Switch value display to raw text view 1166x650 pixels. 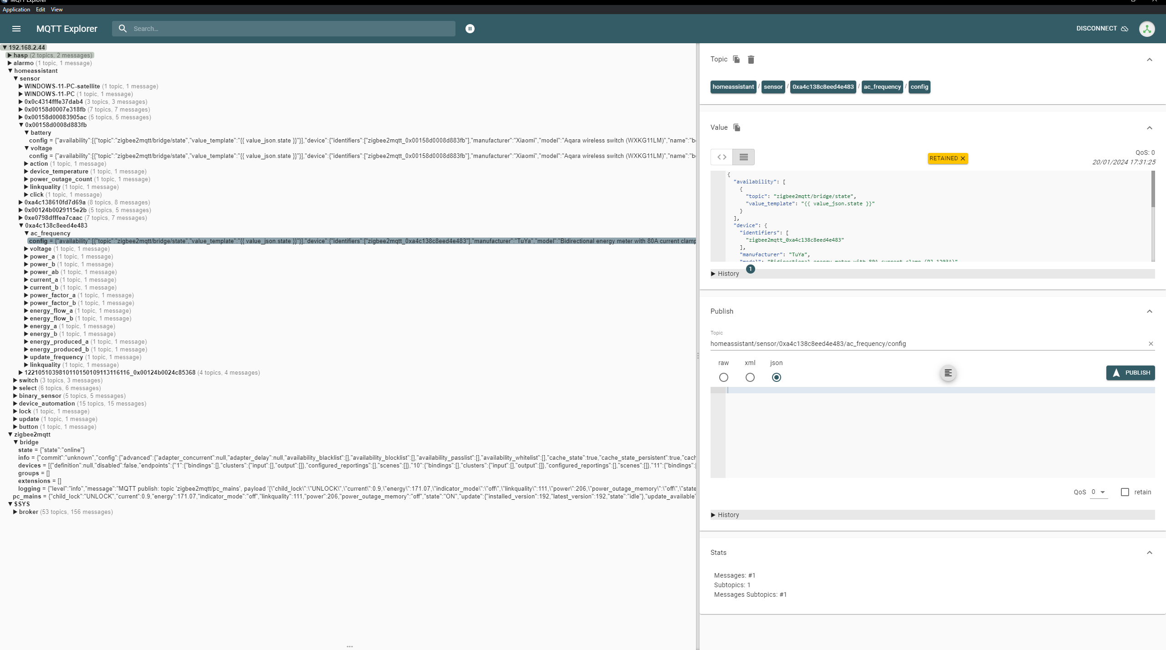pos(743,157)
